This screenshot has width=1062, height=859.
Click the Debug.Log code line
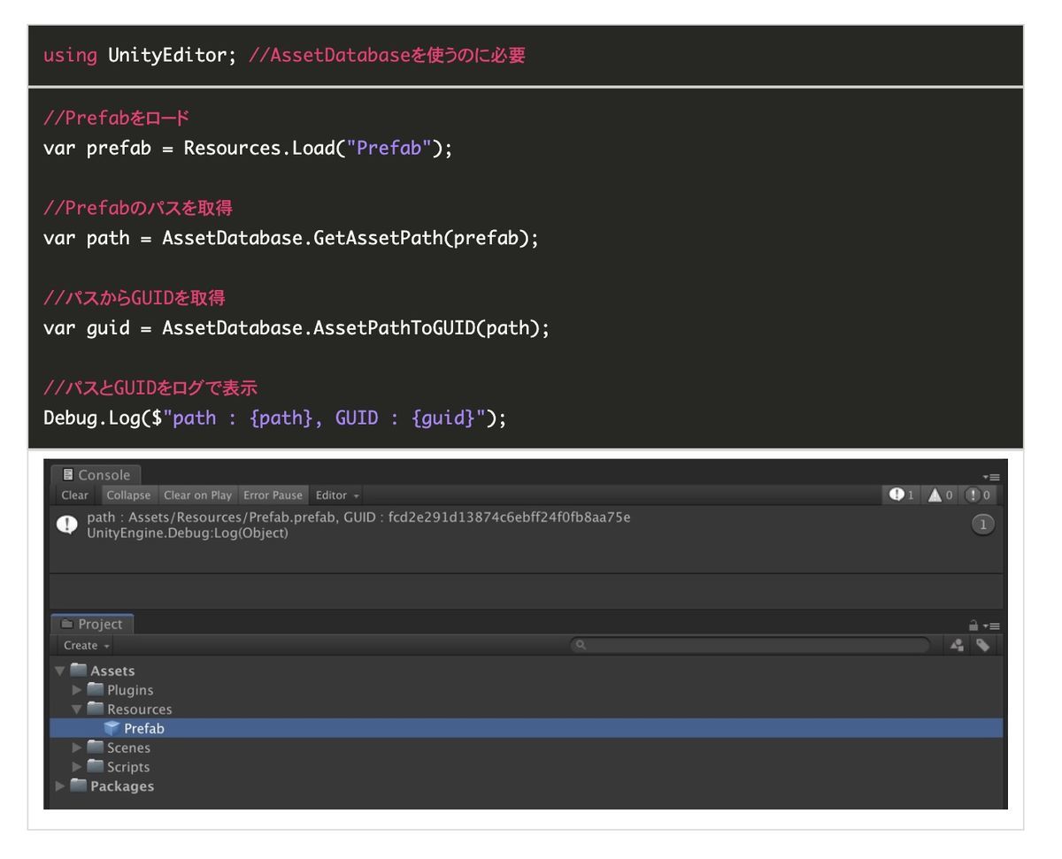click(x=275, y=418)
